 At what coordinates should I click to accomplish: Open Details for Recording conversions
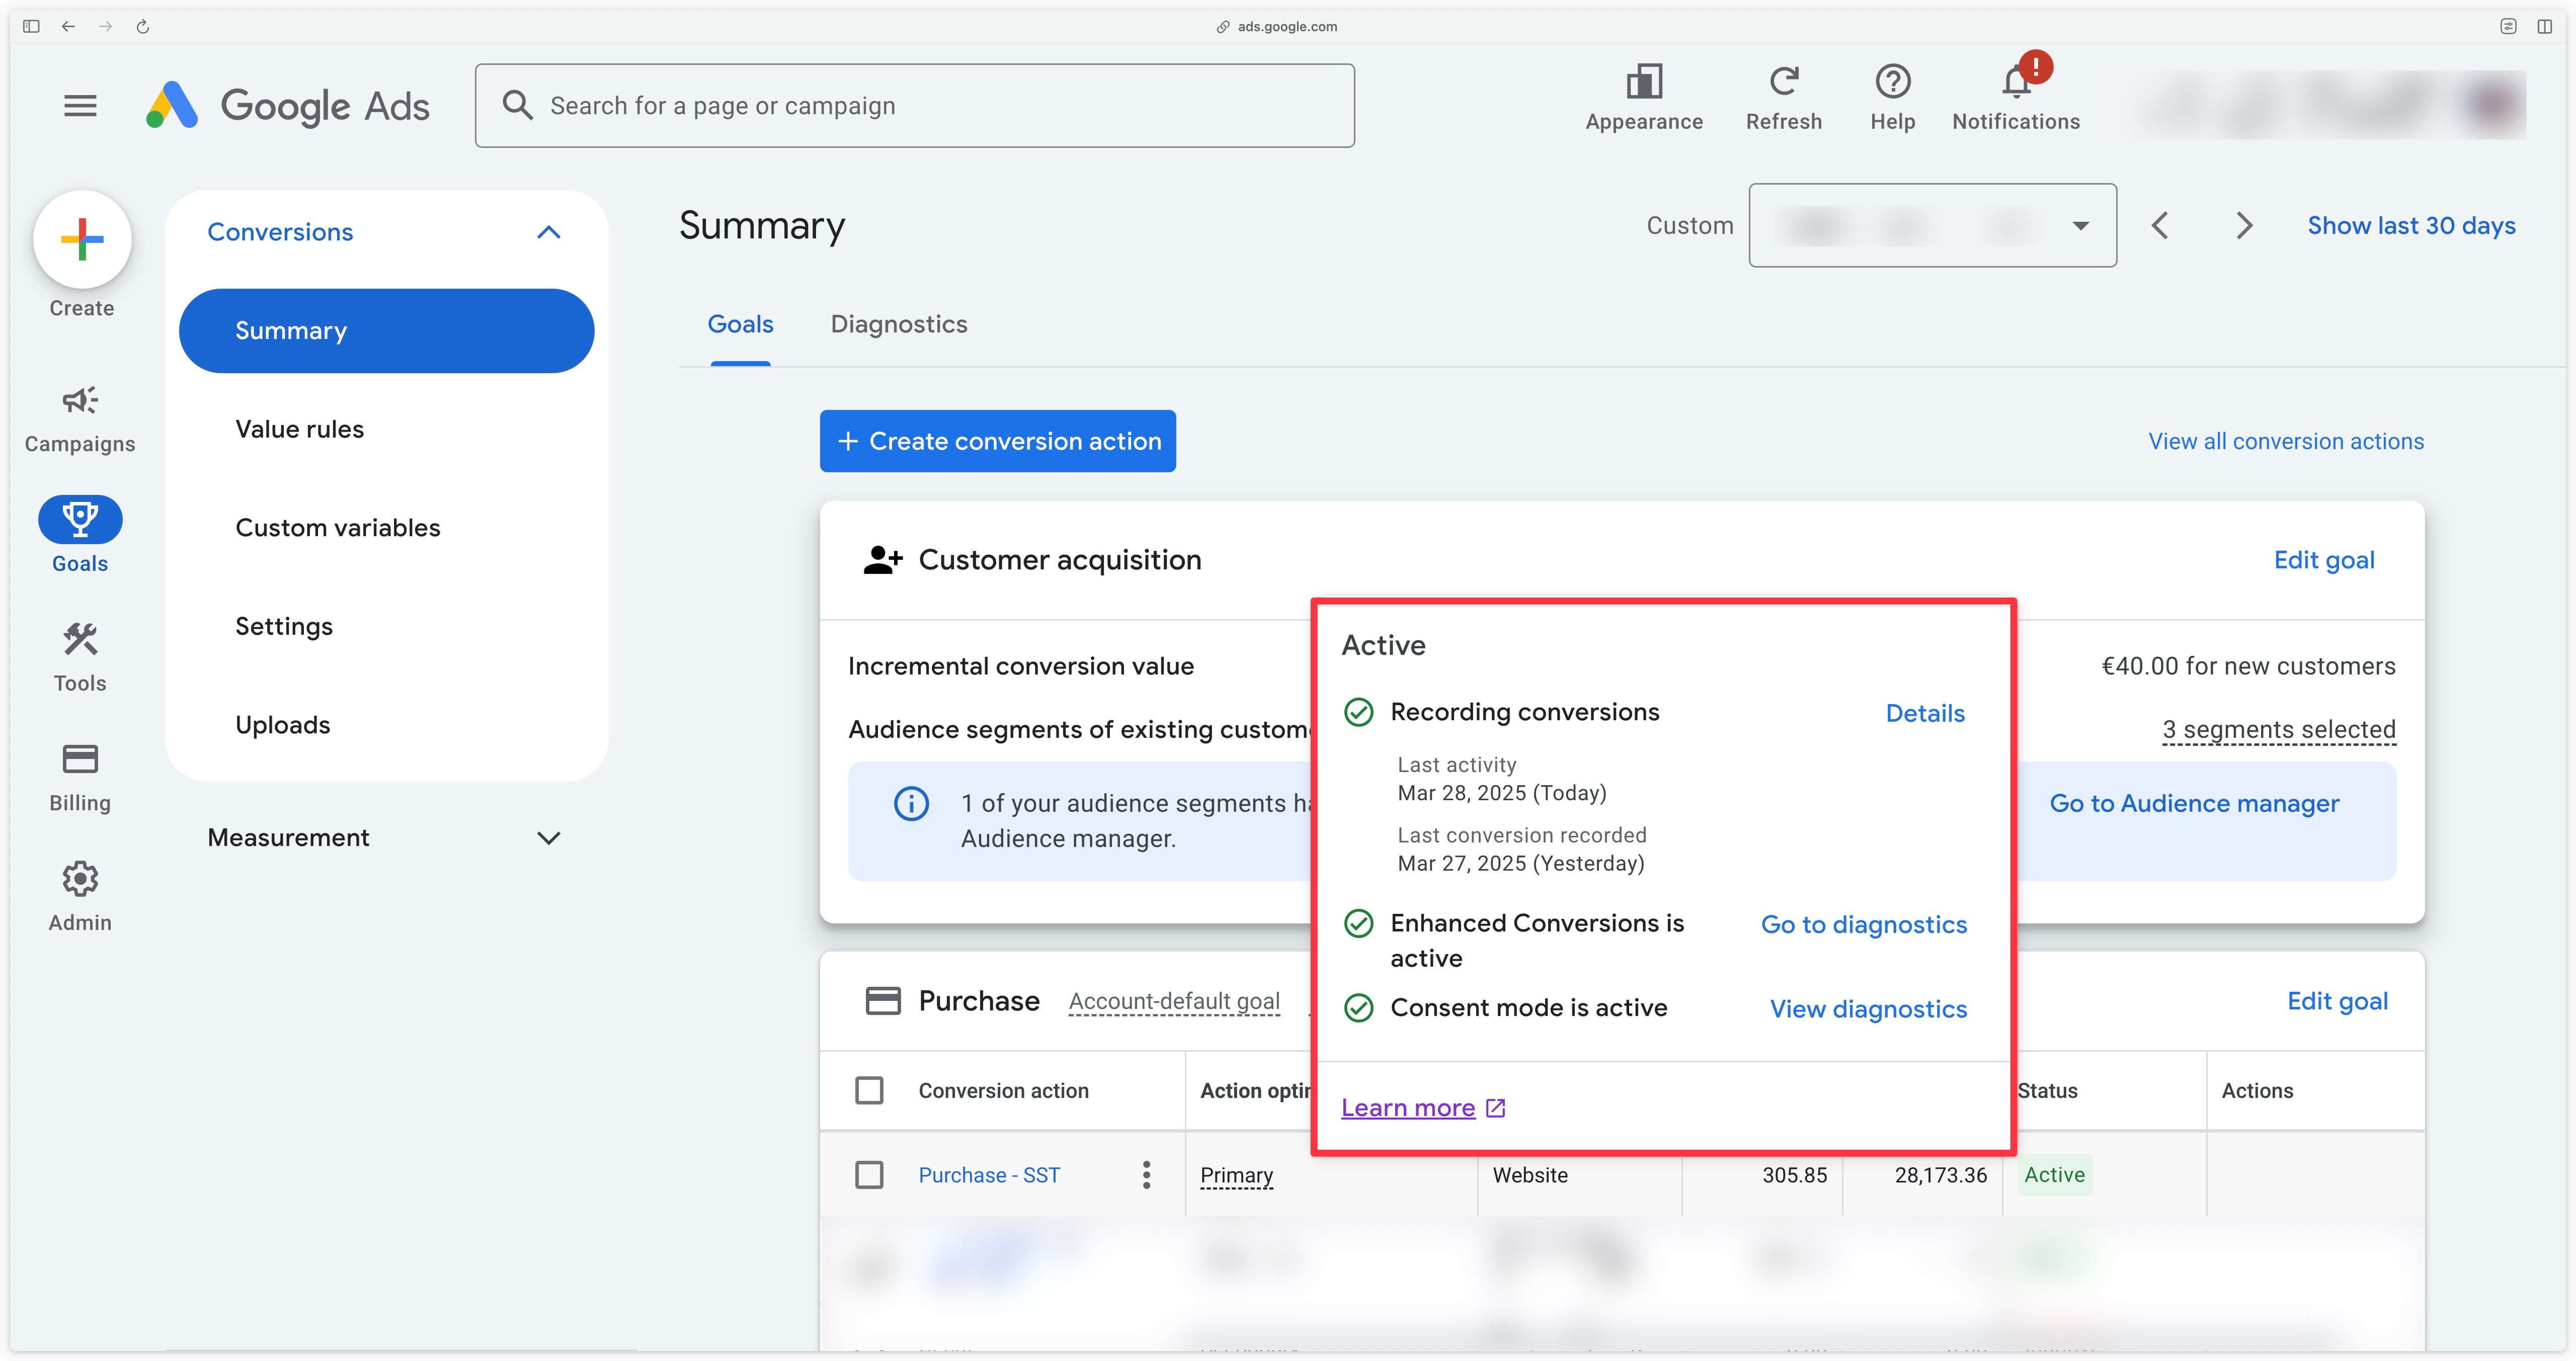1925,713
